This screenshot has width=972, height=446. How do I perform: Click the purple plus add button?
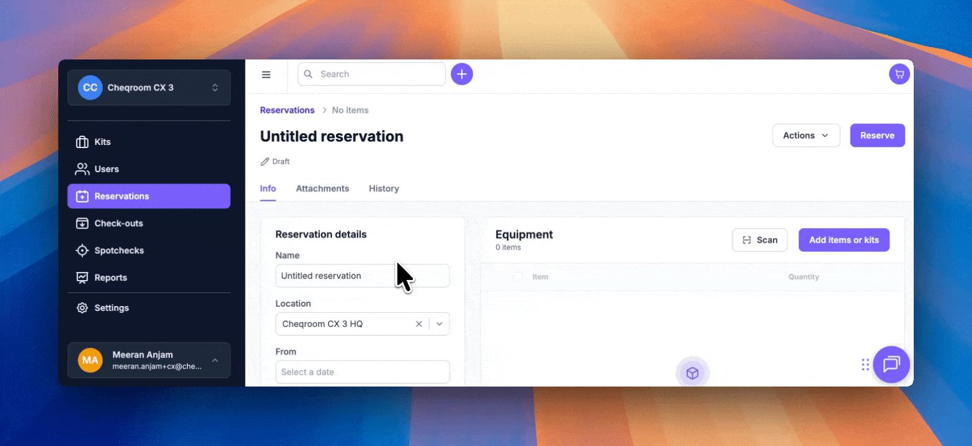461,74
